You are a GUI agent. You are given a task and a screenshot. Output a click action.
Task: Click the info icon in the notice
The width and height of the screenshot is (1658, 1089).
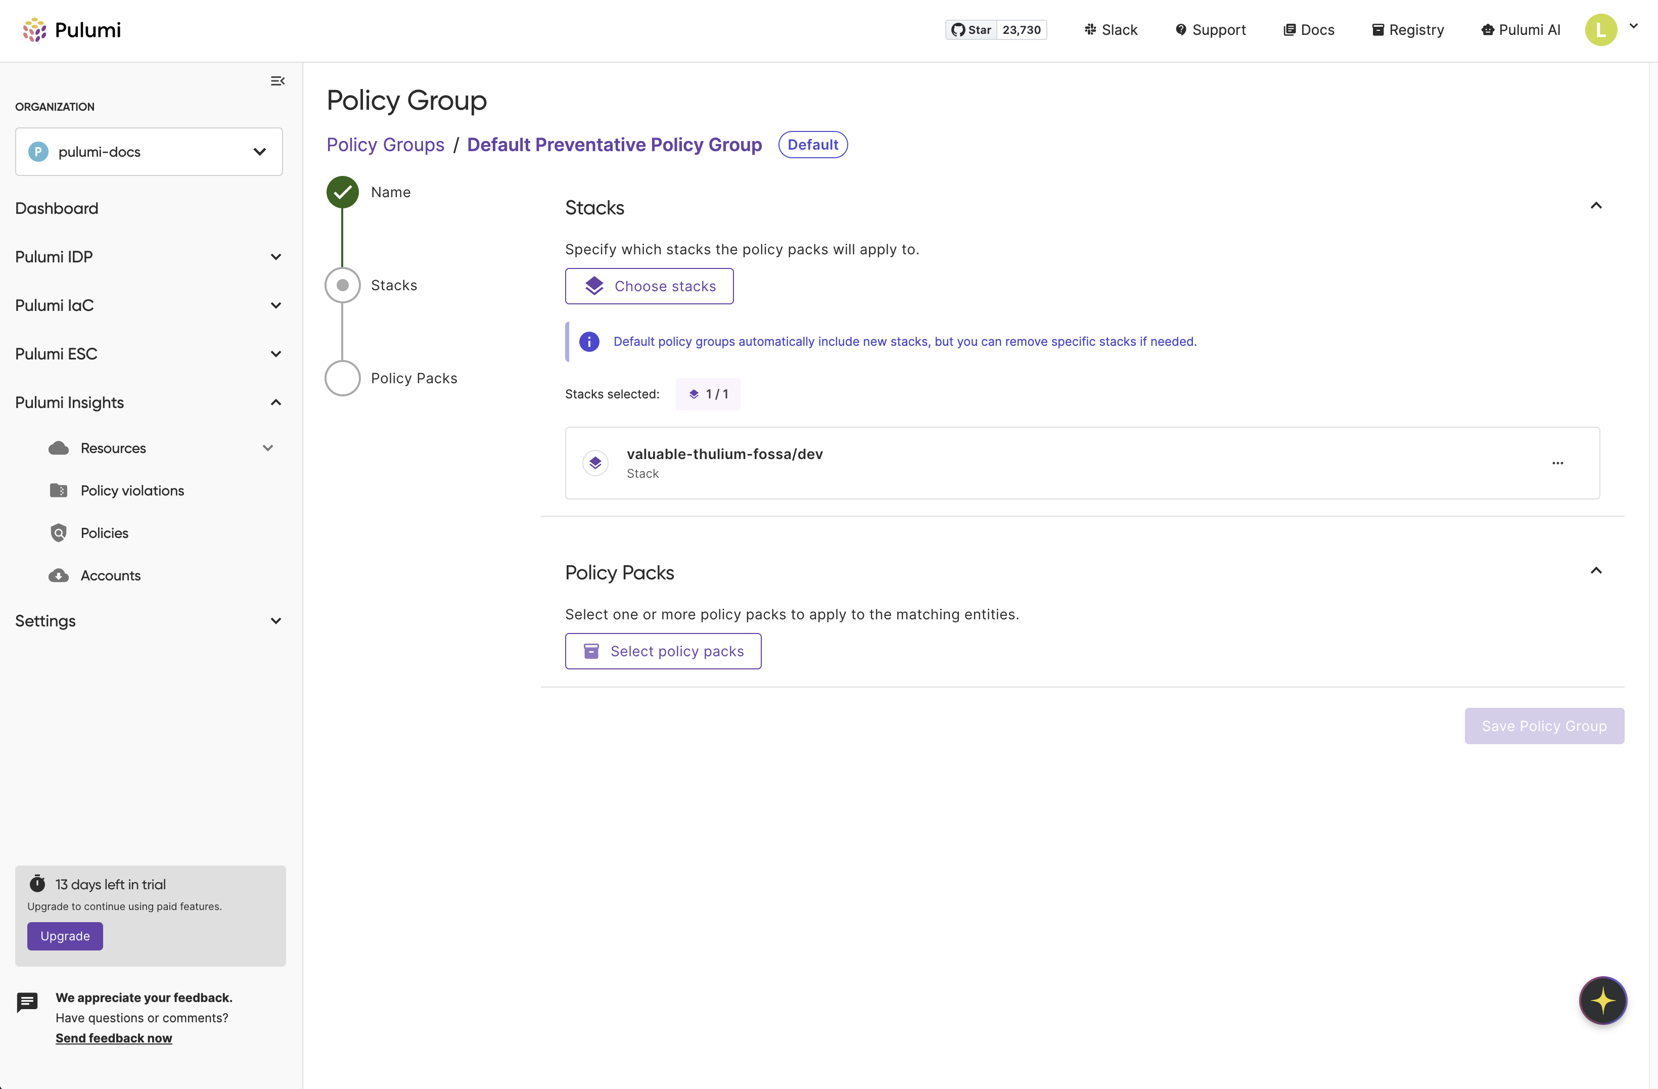tap(589, 341)
